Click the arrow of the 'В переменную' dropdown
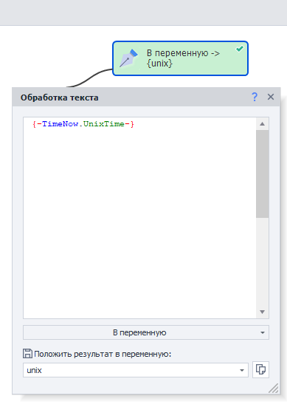287x407 pixels. click(x=263, y=332)
